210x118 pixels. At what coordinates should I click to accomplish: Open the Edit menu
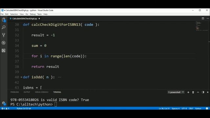[x=7, y=14]
